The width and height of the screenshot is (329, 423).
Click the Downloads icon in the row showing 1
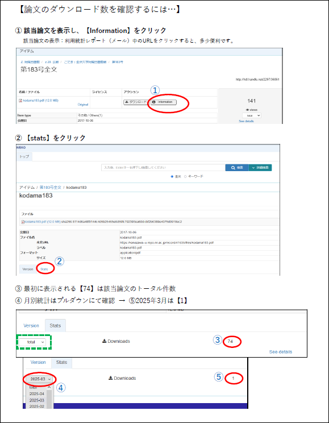[x=110, y=378]
